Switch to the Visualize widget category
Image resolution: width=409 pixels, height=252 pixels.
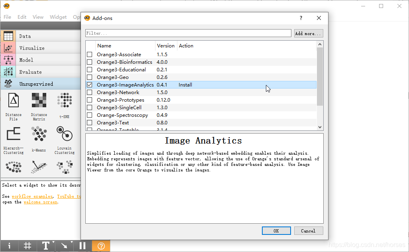pos(41,48)
